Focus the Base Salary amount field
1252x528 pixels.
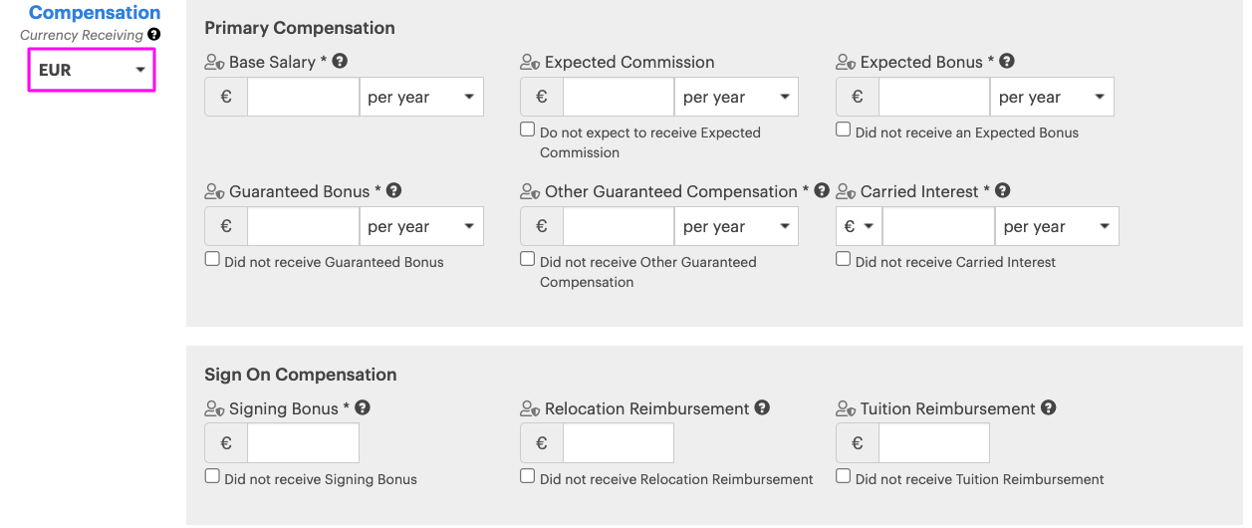click(x=303, y=98)
